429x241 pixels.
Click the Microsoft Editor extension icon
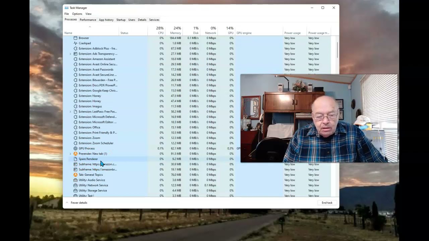[75, 122]
